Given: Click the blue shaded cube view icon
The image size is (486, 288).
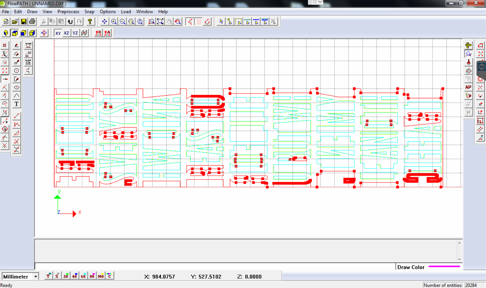Looking at the screenshot, I should click(x=23, y=33).
